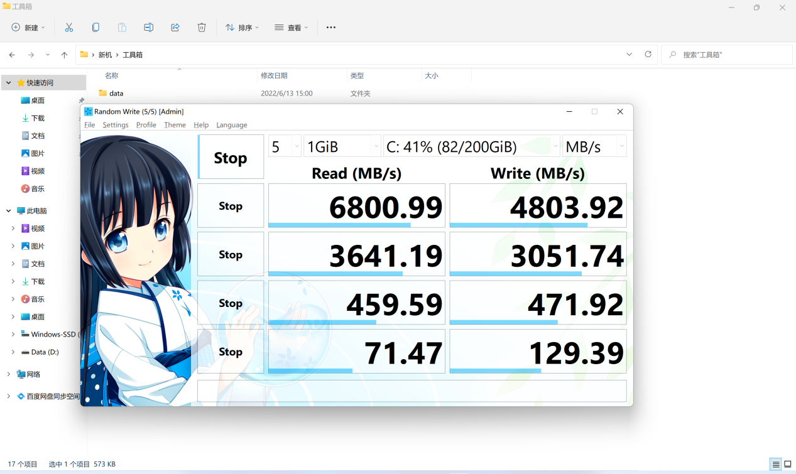Open the Theme menu in CrystalDiskMark
This screenshot has width=796, height=474.
(x=175, y=125)
